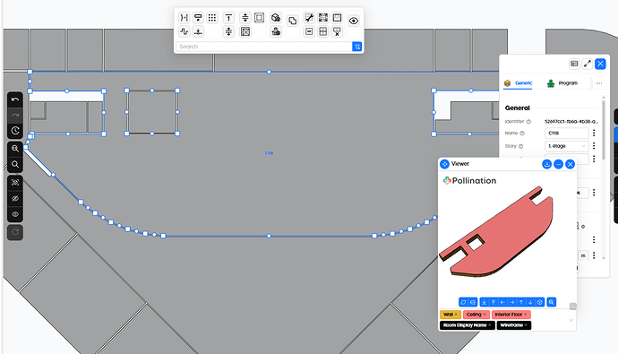Remove the Wall tag filter
This screenshot has width=618, height=354.
coord(456,315)
